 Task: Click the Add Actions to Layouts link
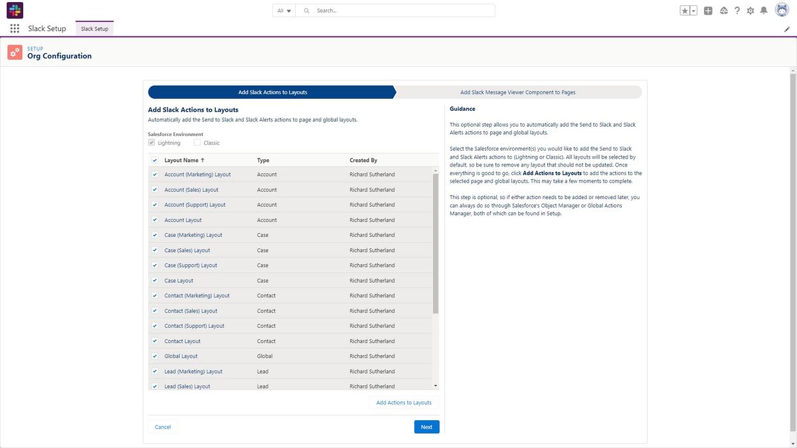click(x=403, y=402)
